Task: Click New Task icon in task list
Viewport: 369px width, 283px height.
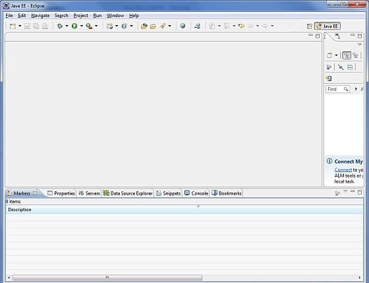Action: (x=329, y=55)
